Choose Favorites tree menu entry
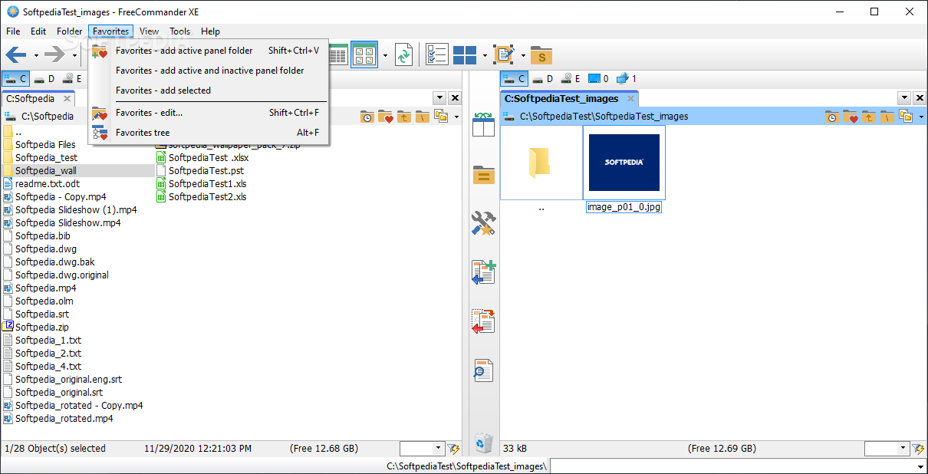 click(x=209, y=133)
